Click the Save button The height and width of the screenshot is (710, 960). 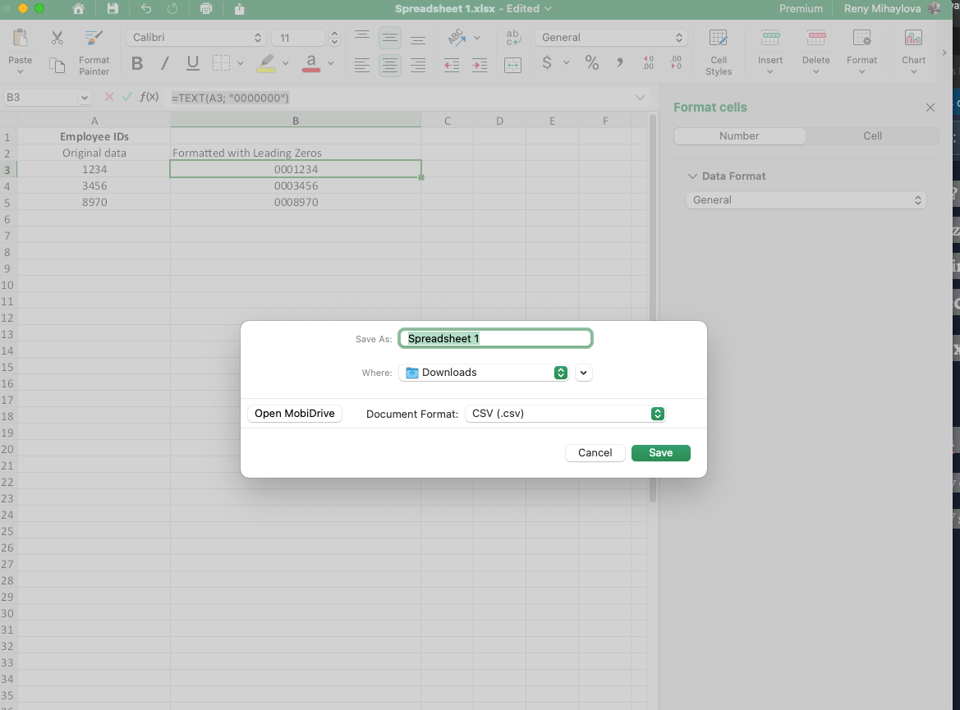click(660, 453)
